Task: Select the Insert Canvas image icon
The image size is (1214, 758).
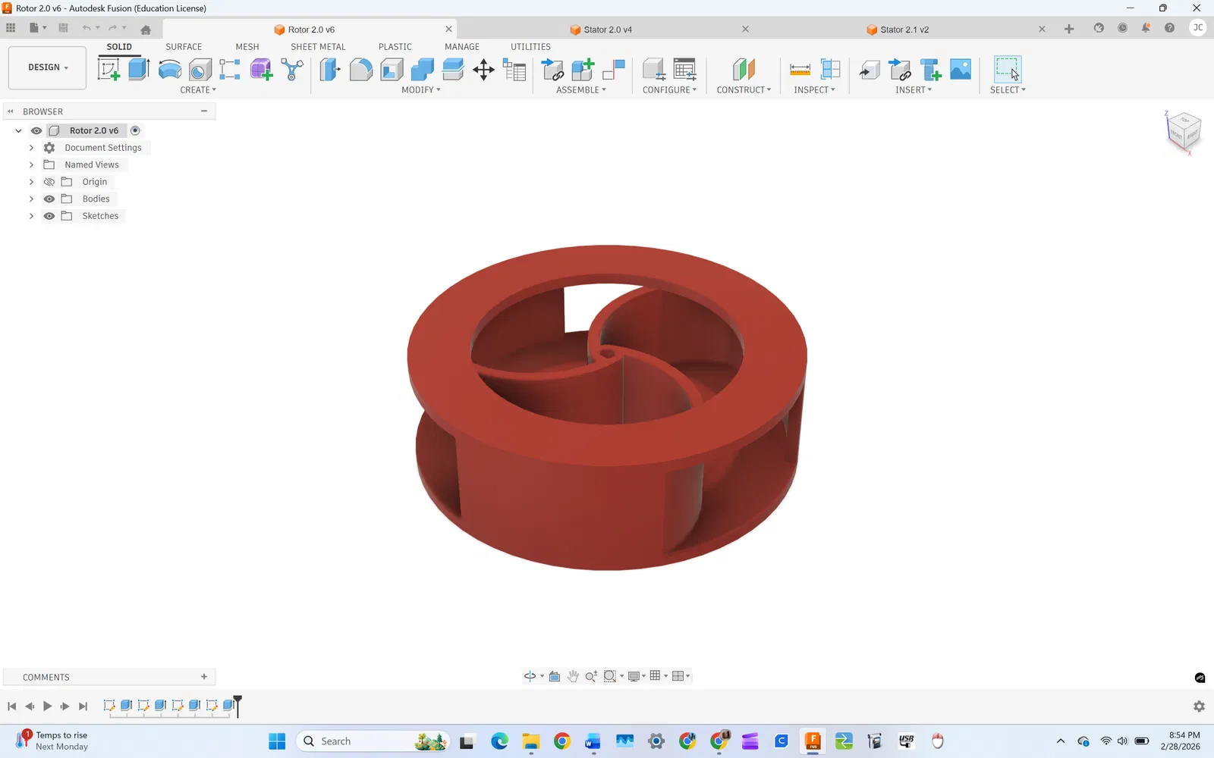Action: [961, 70]
